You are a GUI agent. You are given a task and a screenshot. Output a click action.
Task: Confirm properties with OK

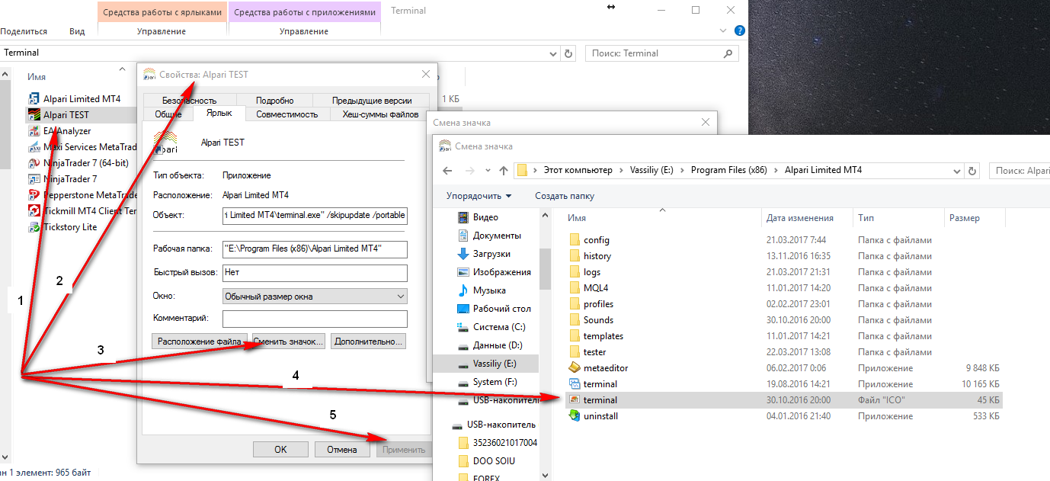tap(280, 449)
